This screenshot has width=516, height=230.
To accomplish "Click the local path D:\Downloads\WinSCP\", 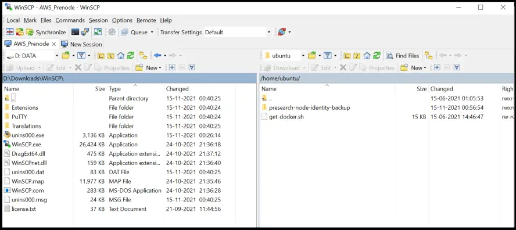I will [x=33, y=78].
